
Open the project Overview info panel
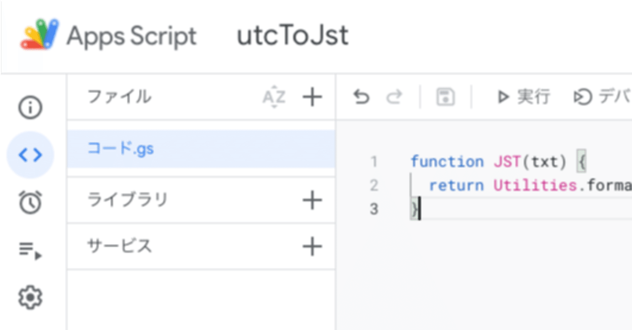coord(31,107)
